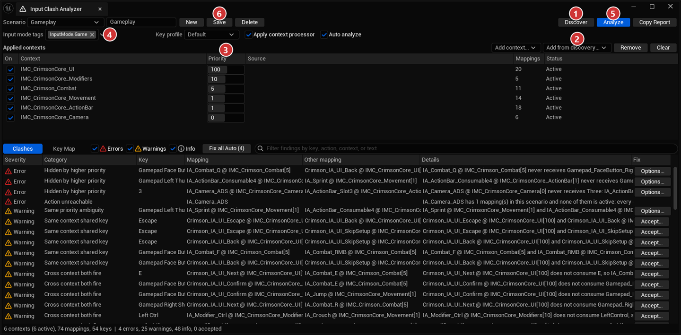Switch to the Key Map tab
The image size is (681, 335).
[x=64, y=149]
